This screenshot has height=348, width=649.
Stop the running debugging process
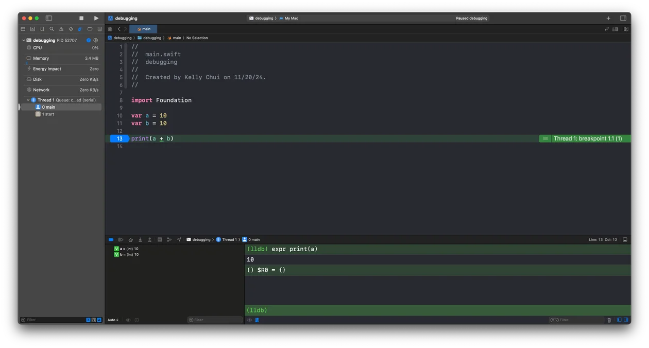point(81,18)
